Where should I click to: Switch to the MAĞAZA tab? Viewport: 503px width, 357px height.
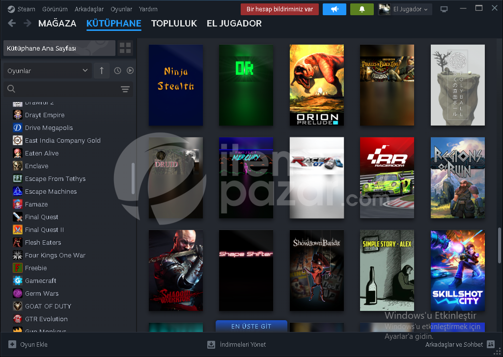[57, 24]
